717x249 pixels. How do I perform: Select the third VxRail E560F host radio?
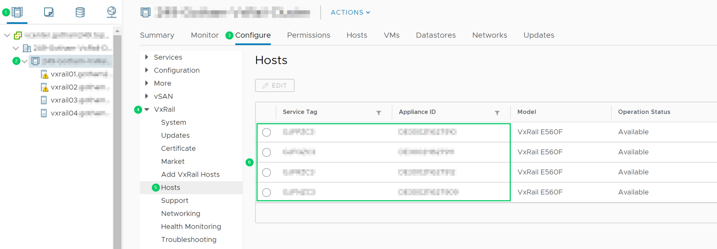(x=266, y=172)
